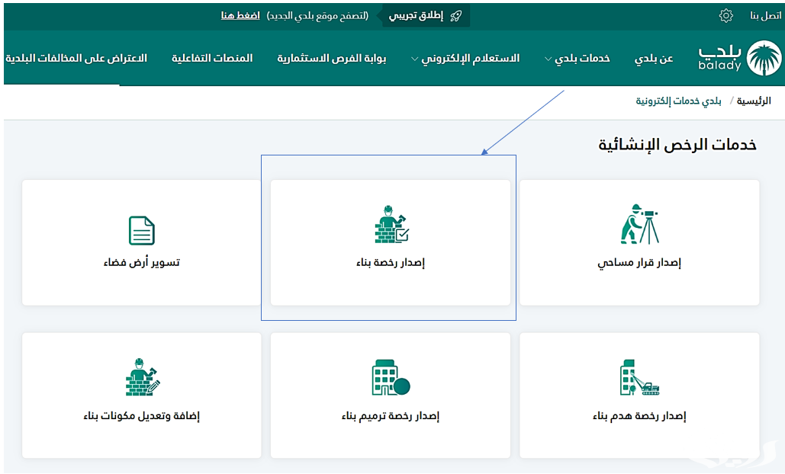The width and height of the screenshot is (785, 474).
Task: Go to بوابة الفرص الاستثمارية
Action: coord(332,59)
